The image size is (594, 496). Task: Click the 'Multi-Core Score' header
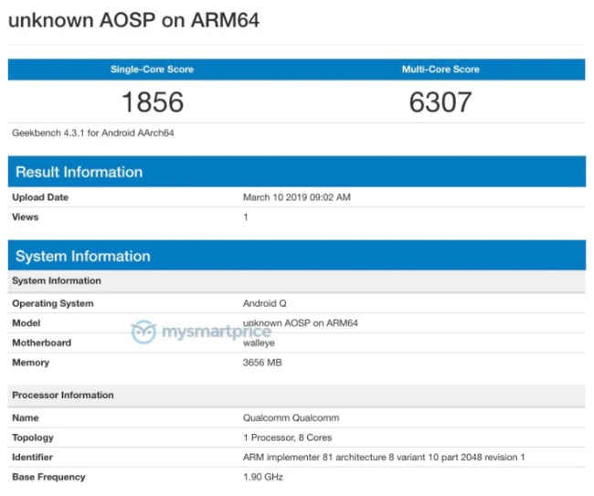tap(440, 69)
